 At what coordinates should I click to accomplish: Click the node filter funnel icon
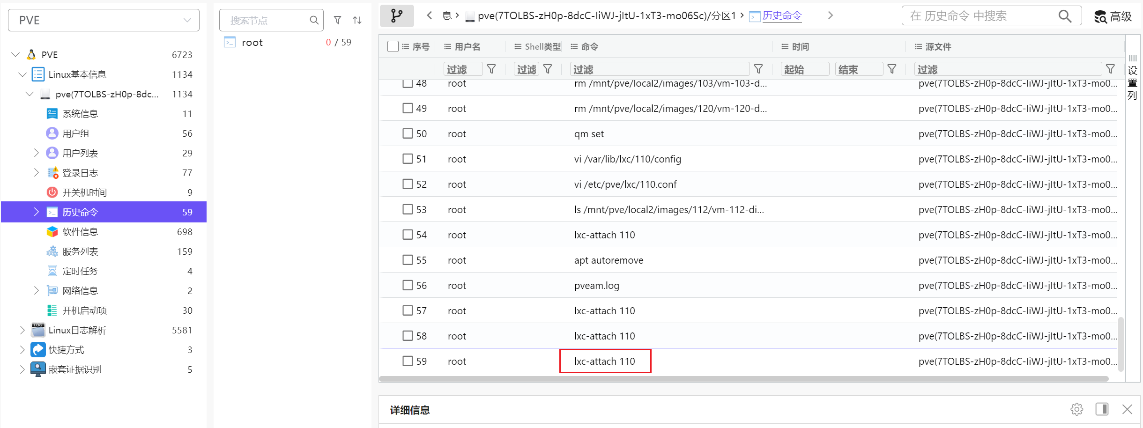(x=337, y=20)
